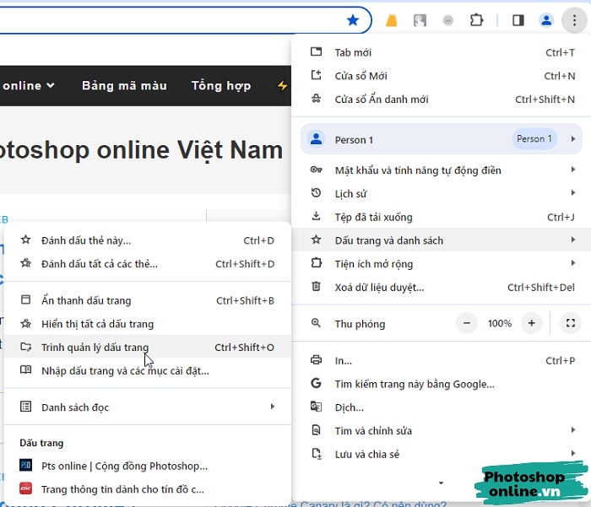Click the blue bookmark star in address bar
The height and width of the screenshot is (507, 591).
353,20
